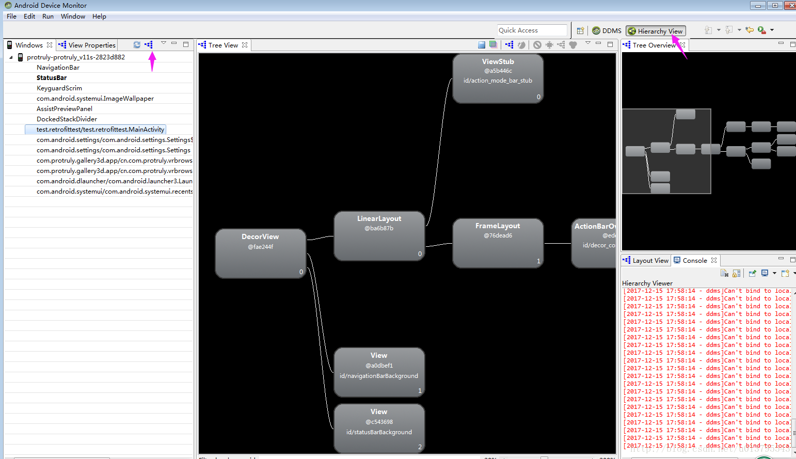Select the FrameLayout @76dead6 node

(498, 243)
